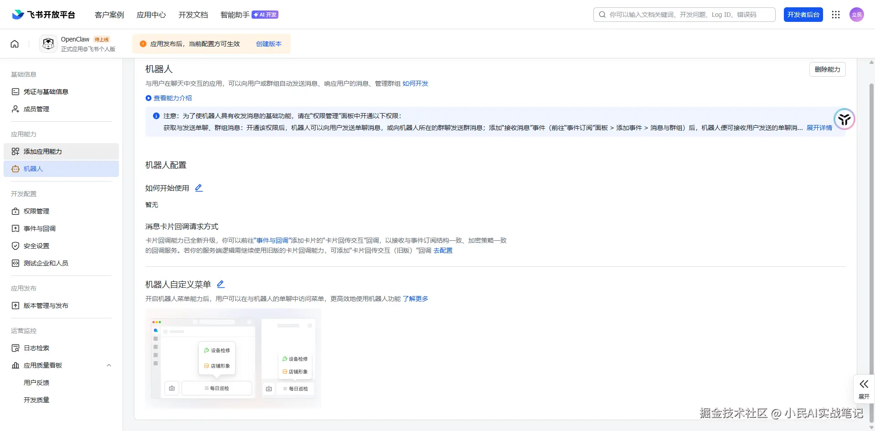Click the 创建版本 link
The width and height of the screenshot is (875, 431).
269,44
